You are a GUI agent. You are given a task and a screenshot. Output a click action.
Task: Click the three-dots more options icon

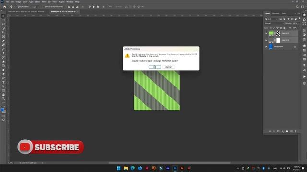click(x=110, y=7)
